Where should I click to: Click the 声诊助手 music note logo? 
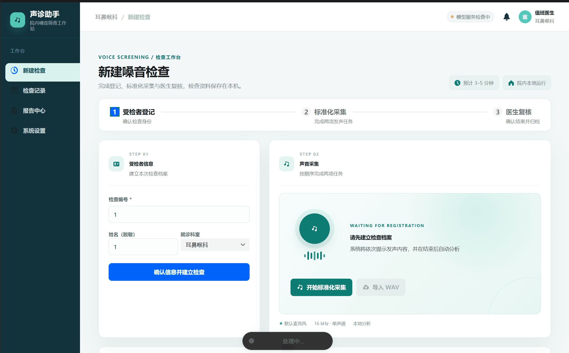pyautogui.click(x=18, y=20)
